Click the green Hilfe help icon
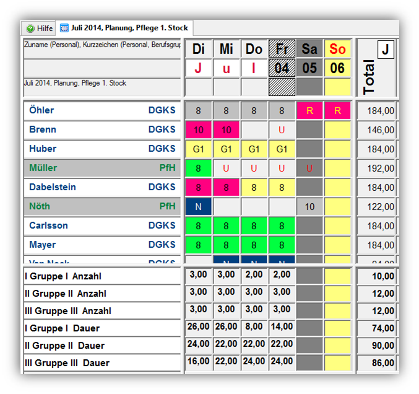This screenshot has height=394, width=419. (x=30, y=28)
